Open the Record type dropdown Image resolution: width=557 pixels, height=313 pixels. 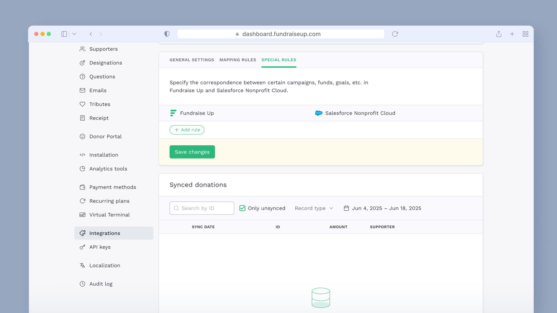tap(314, 208)
